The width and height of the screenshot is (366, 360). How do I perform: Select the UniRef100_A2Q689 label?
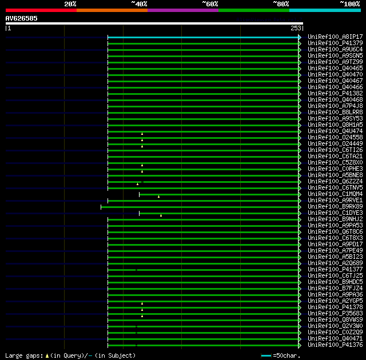click(x=335, y=263)
